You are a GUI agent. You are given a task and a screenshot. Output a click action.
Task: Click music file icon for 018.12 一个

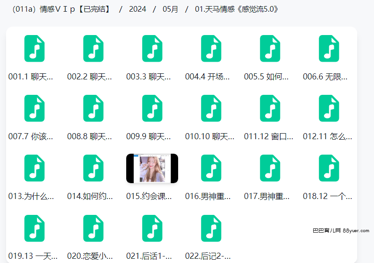(329, 168)
